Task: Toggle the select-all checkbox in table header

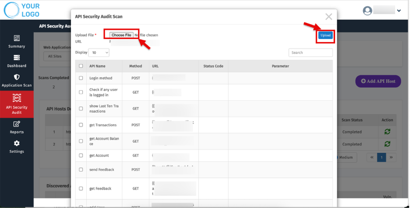Action: 81,66
